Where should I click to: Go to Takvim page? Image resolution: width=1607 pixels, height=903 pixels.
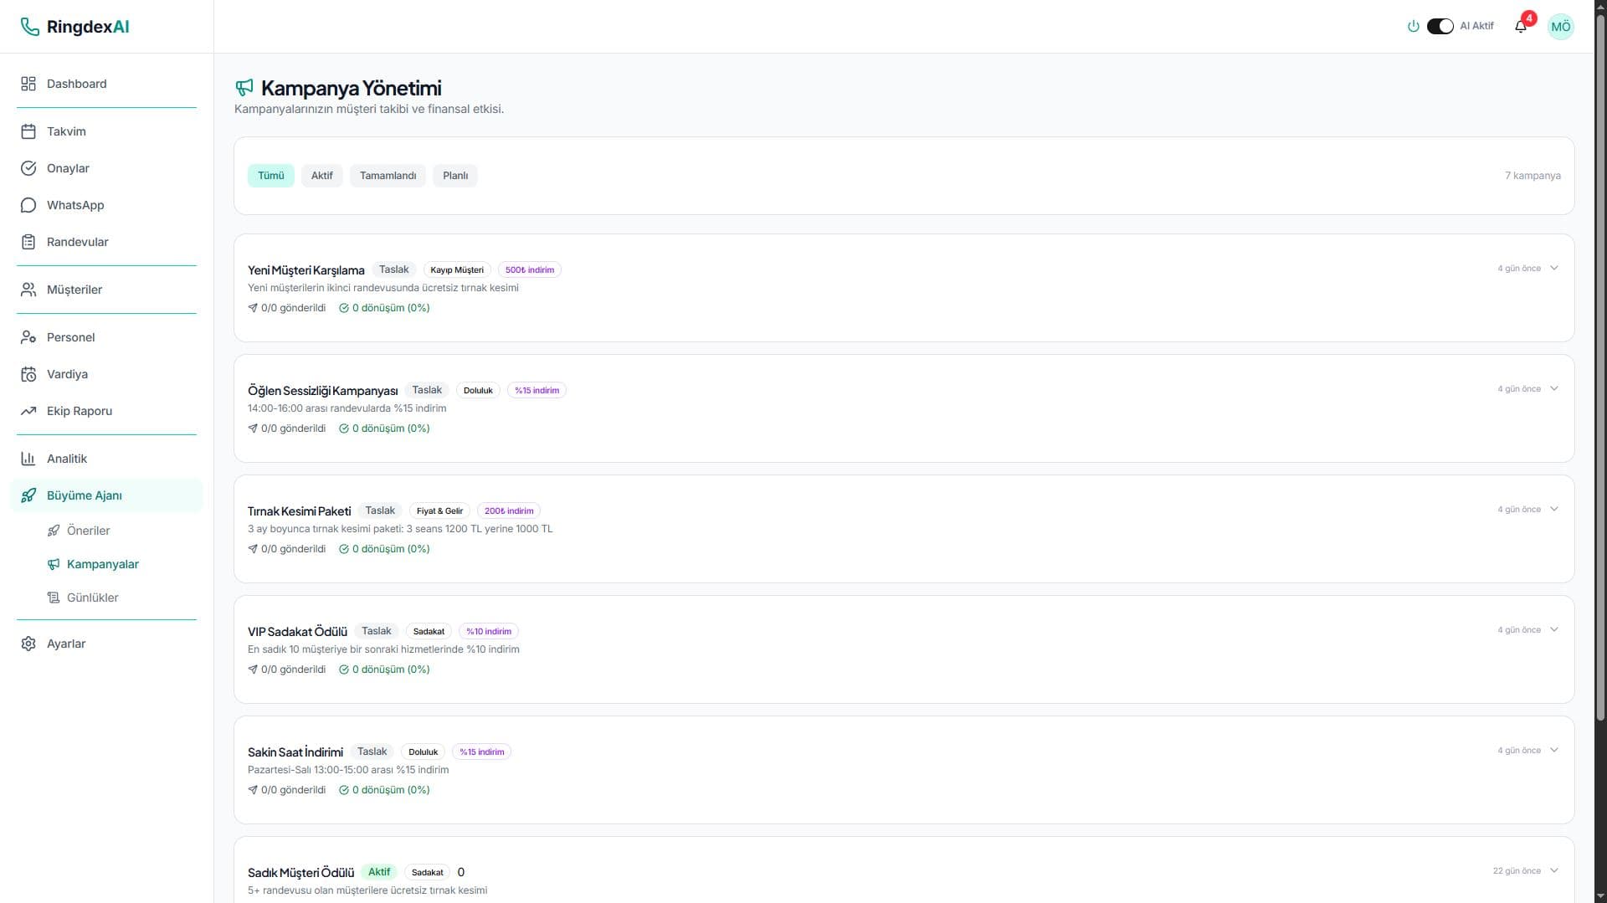coord(106,131)
